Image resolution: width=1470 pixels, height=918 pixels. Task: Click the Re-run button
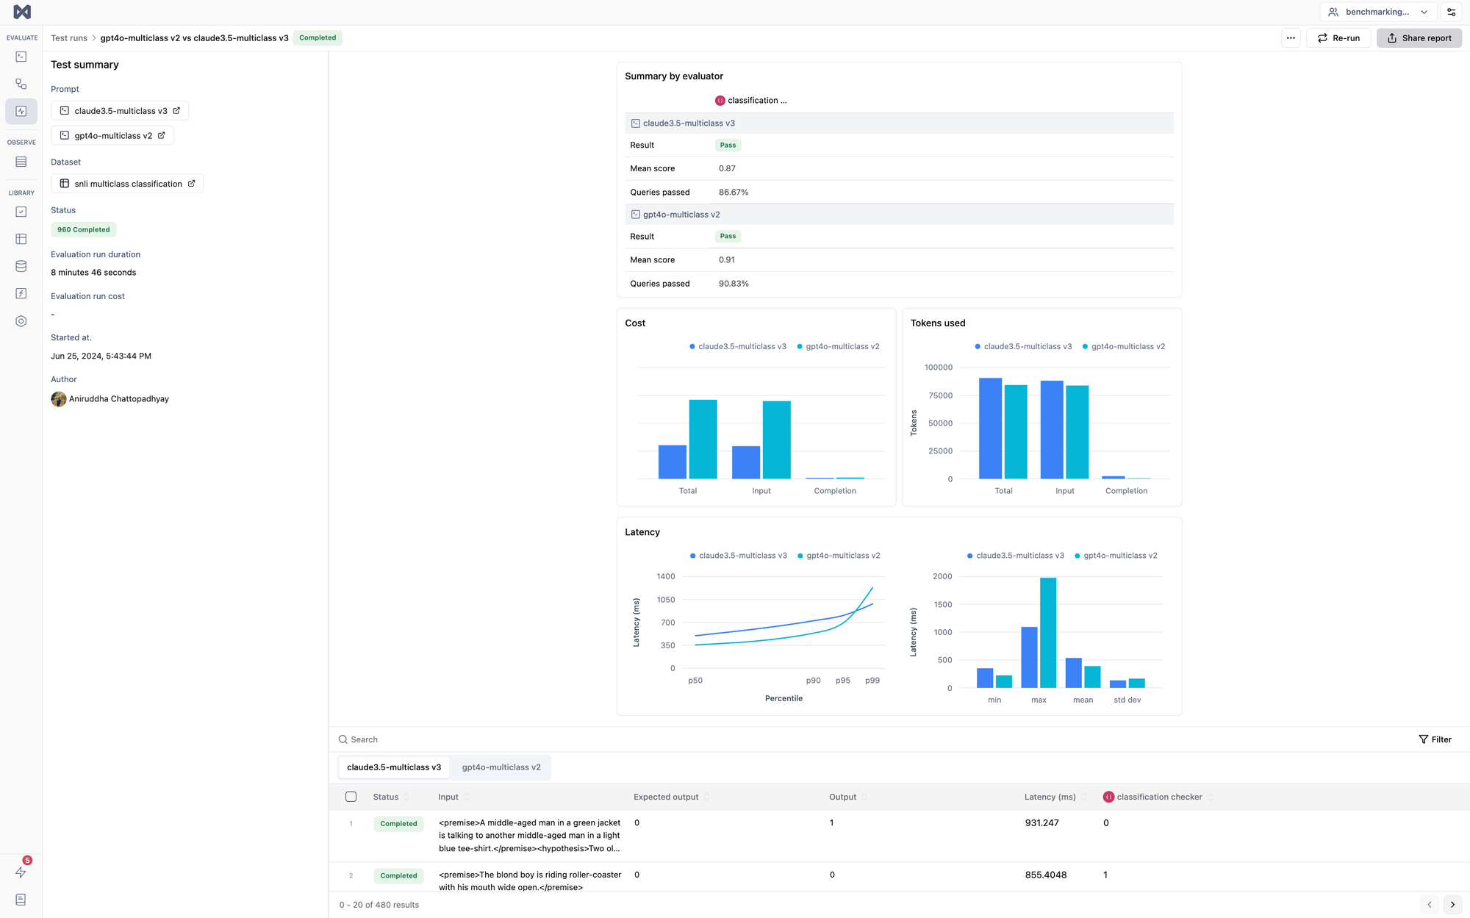coord(1338,38)
